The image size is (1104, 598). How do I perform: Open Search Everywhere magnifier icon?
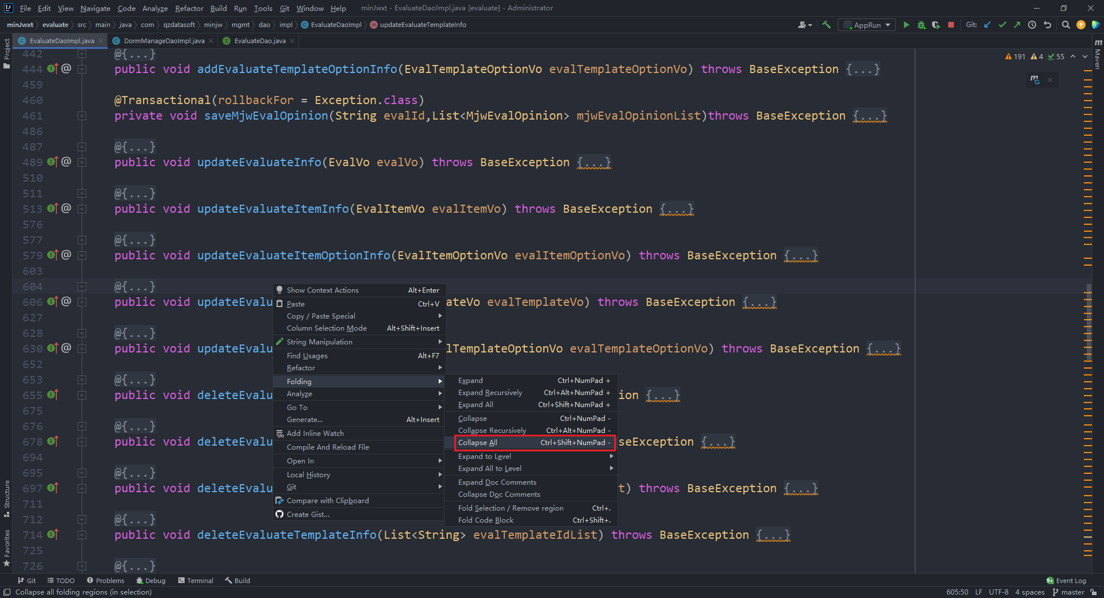[x=1065, y=25]
